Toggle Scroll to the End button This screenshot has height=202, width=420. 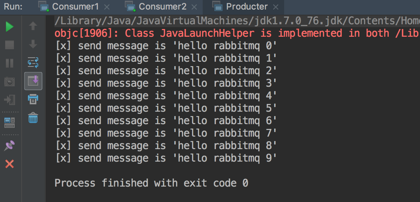click(x=33, y=81)
